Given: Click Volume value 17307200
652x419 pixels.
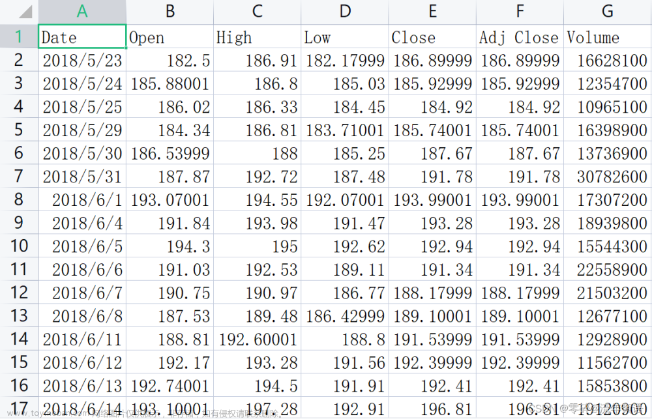Looking at the screenshot, I should [608, 199].
